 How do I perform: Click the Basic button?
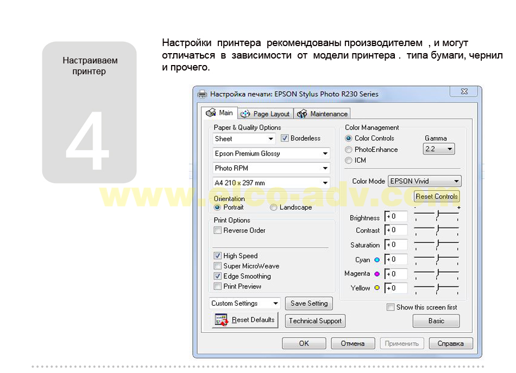tap(436, 321)
